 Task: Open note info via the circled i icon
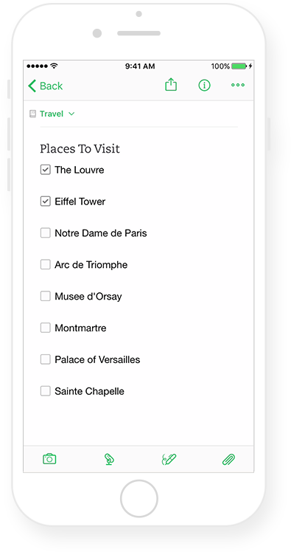click(x=204, y=85)
